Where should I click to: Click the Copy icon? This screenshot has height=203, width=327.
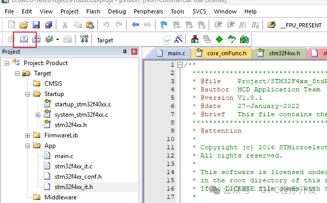click(77, 25)
